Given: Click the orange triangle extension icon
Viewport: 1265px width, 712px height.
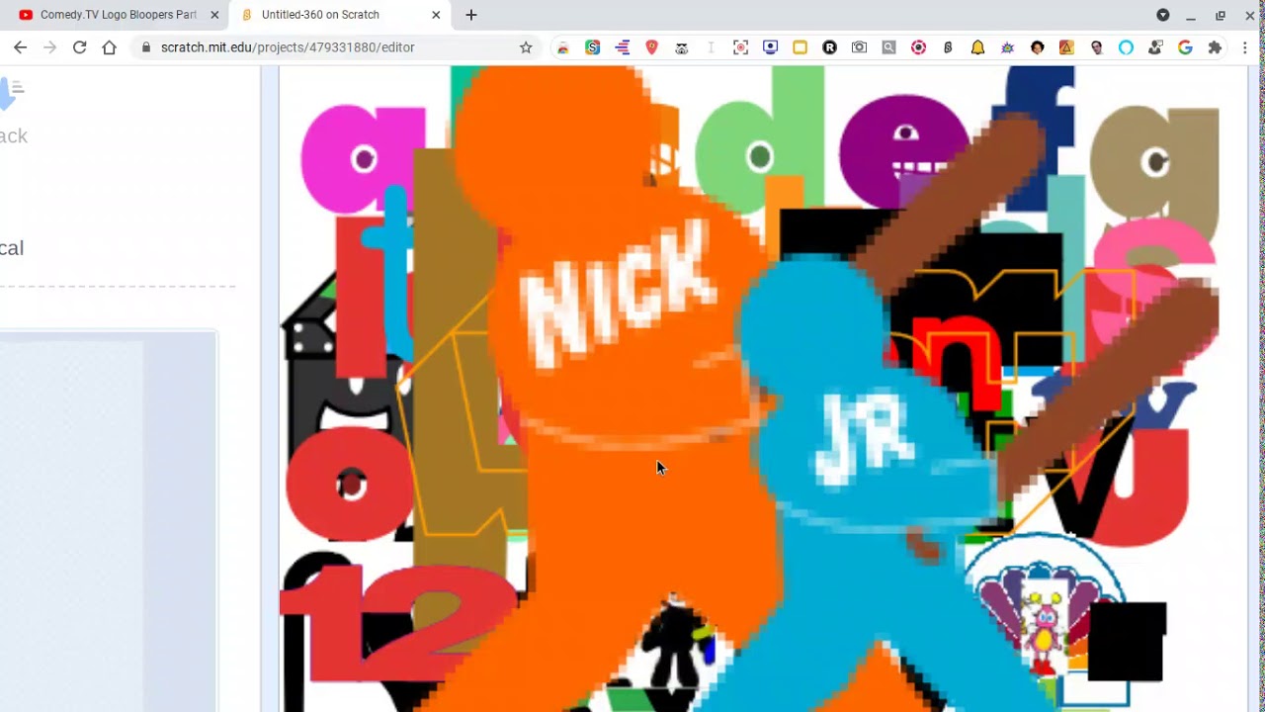Looking at the screenshot, I should point(1066,47).
